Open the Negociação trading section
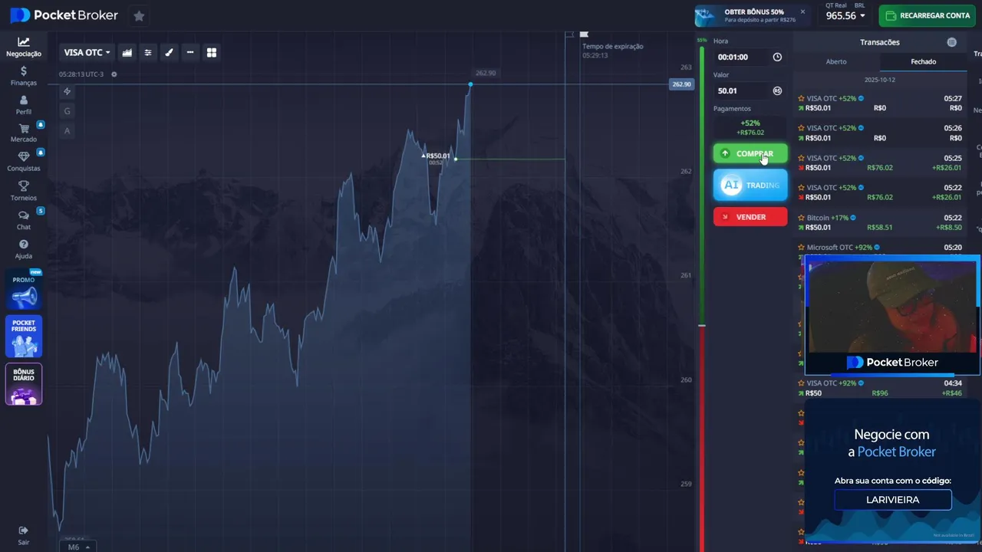 click(x=24, y=47)
